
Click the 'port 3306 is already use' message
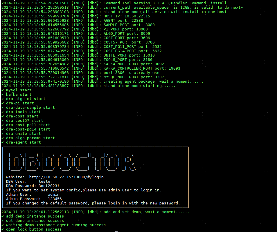132,73
